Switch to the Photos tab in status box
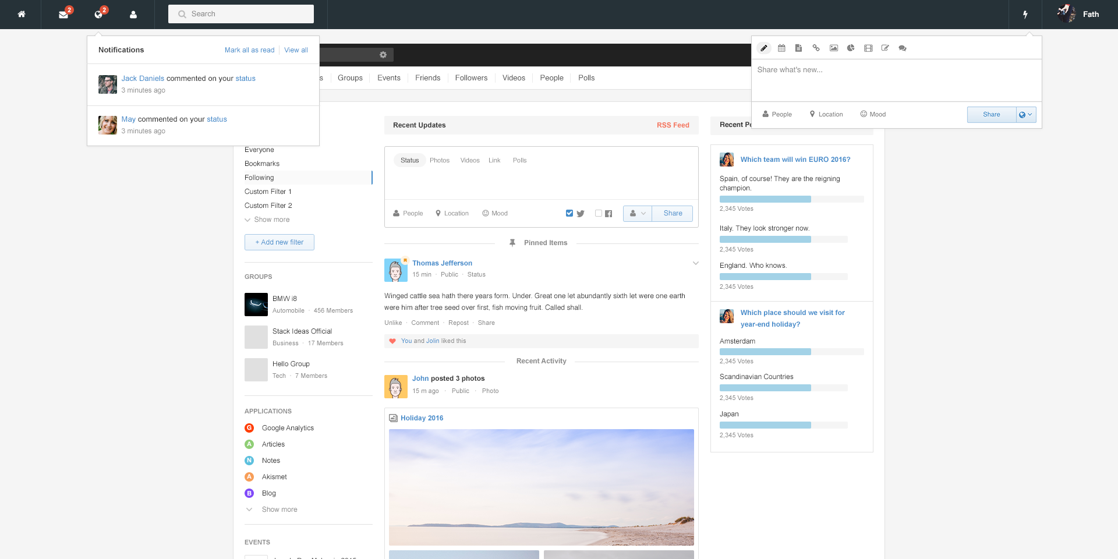The height and width of the screenshot is (559, 1118). click(x=440, y=160)
